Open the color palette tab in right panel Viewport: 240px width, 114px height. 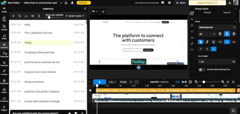click(x=192, y=25)
